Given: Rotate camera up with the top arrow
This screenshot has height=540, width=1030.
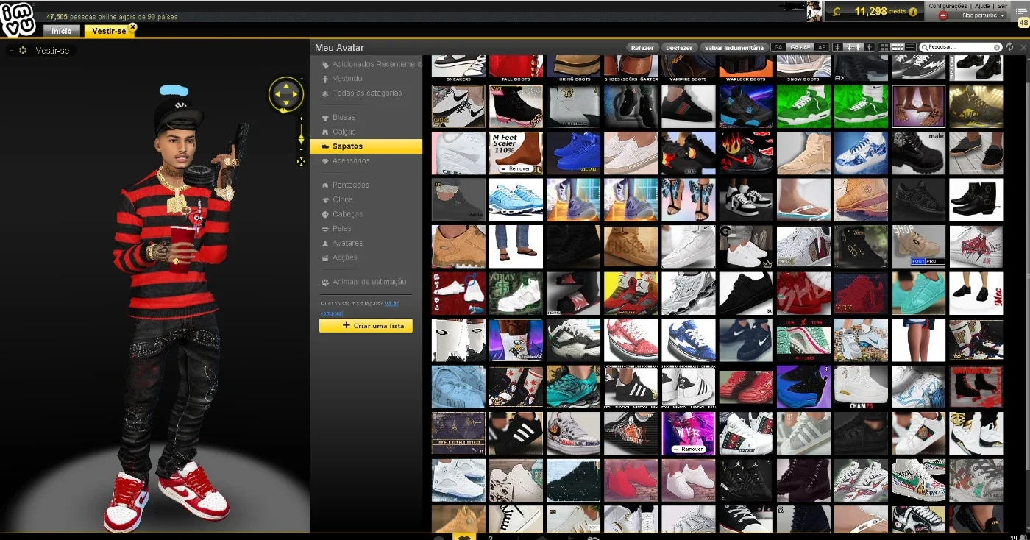Looking at the screenshot, I should 286,86.
